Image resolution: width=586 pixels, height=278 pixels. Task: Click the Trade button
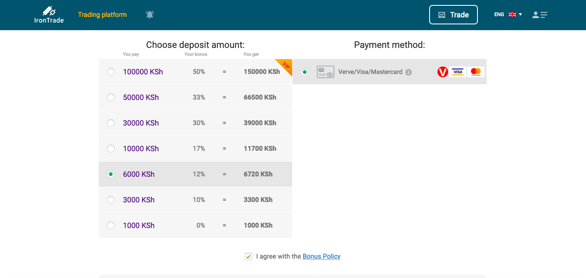(453, 15)
